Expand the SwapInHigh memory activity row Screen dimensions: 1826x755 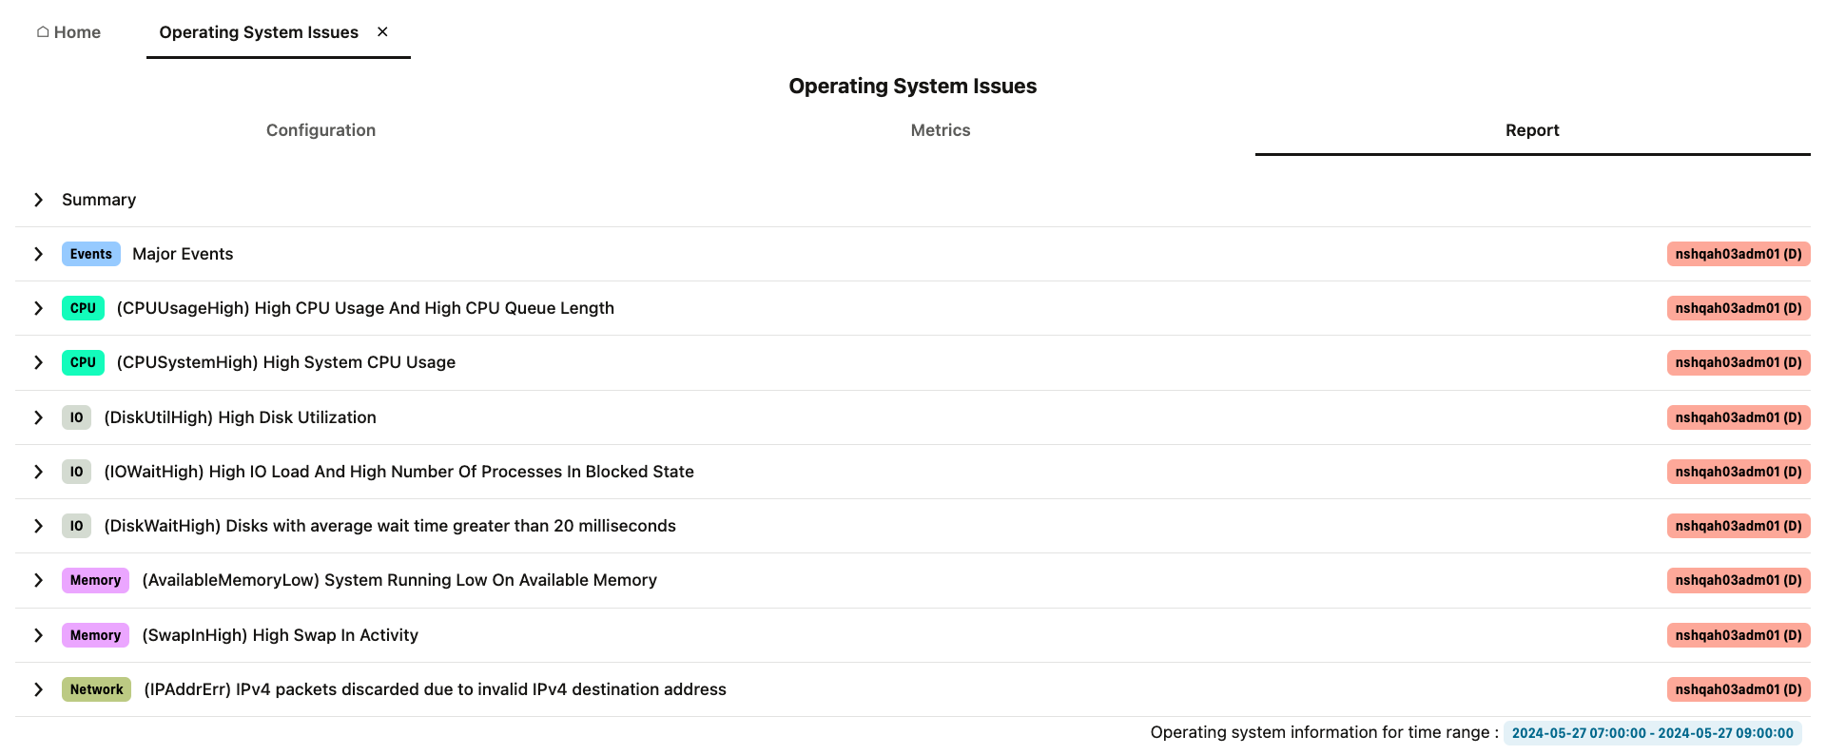[x=39, y=635]
